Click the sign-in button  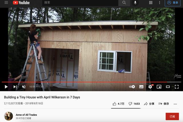(172, 3)
